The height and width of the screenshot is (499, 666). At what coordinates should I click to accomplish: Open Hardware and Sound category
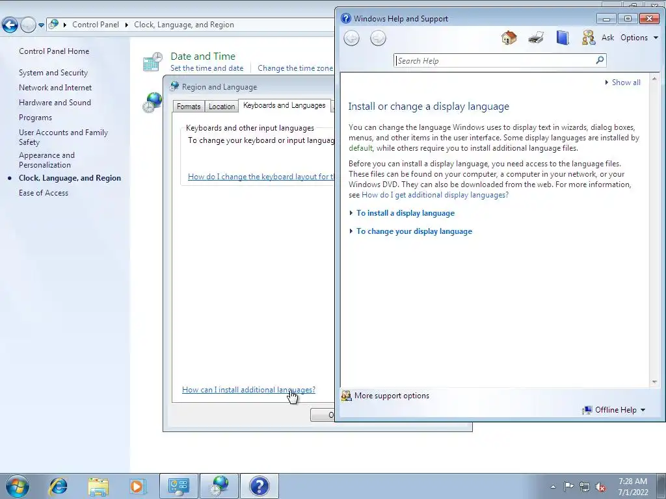point(55,102)
